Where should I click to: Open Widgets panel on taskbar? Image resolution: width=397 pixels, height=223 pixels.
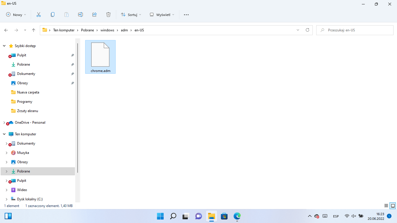8,216
